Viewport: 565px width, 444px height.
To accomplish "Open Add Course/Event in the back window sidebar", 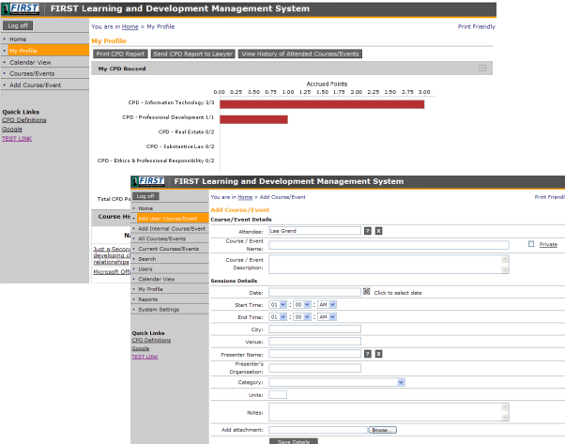I will click(x=36, y=85).
